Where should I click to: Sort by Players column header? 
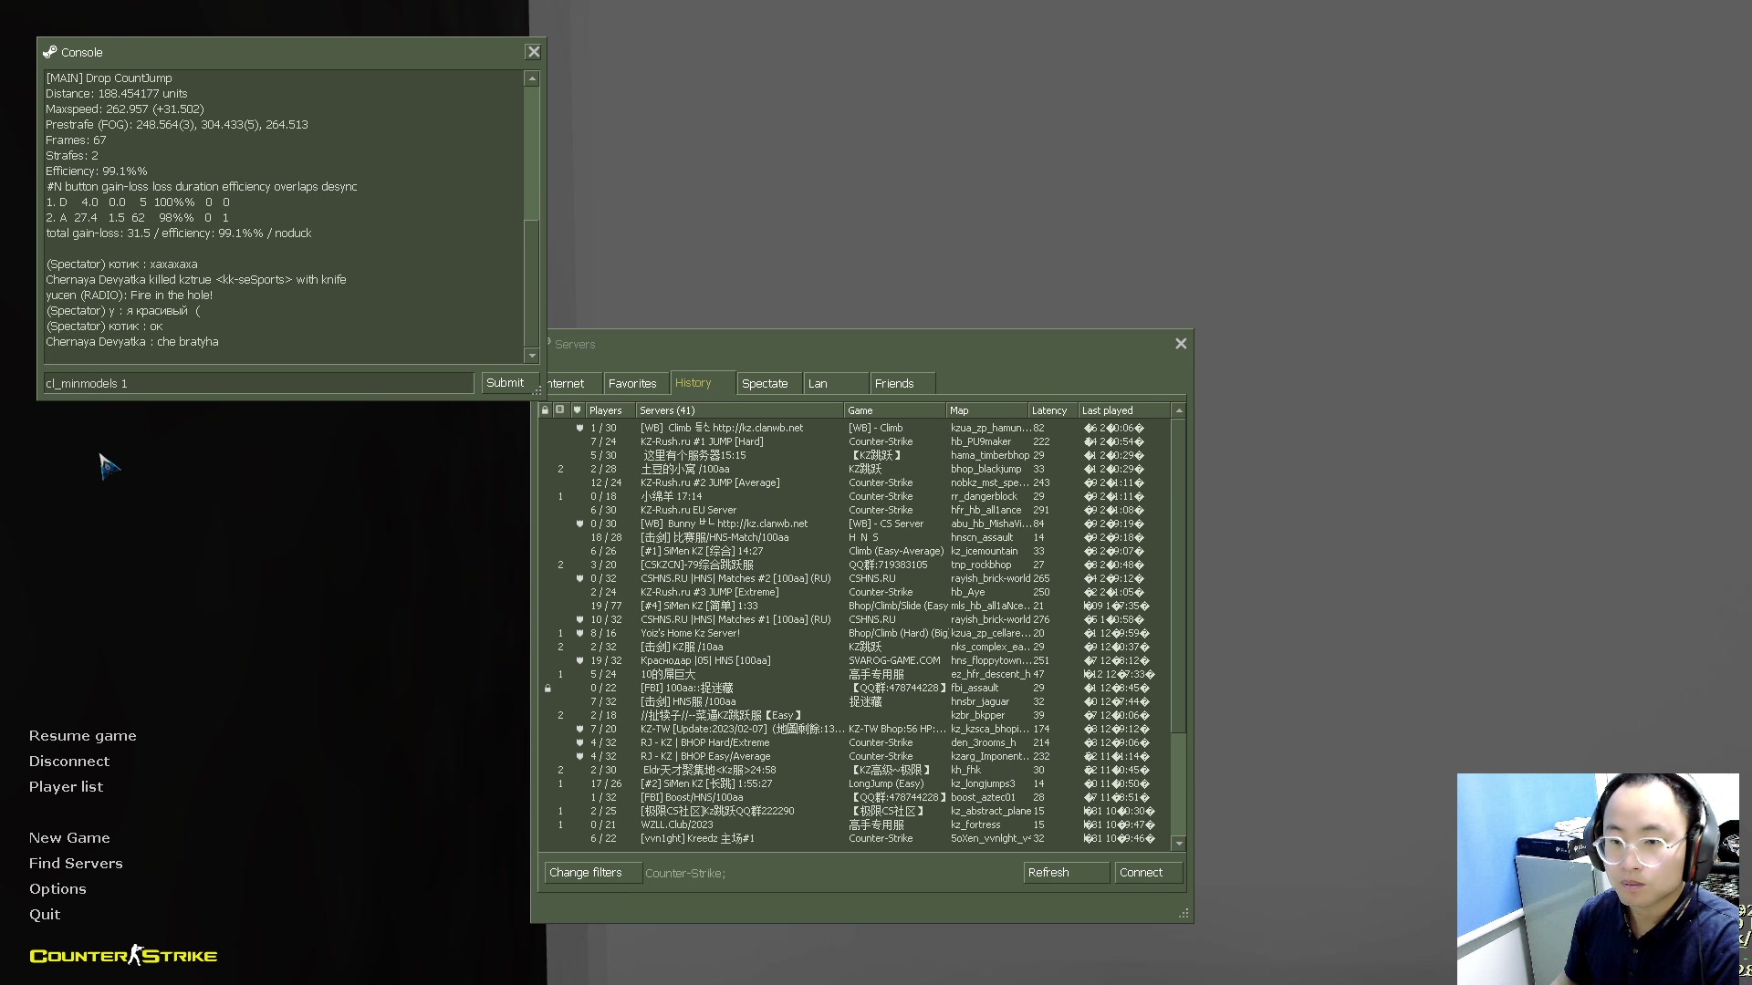[x=610, y=410]
